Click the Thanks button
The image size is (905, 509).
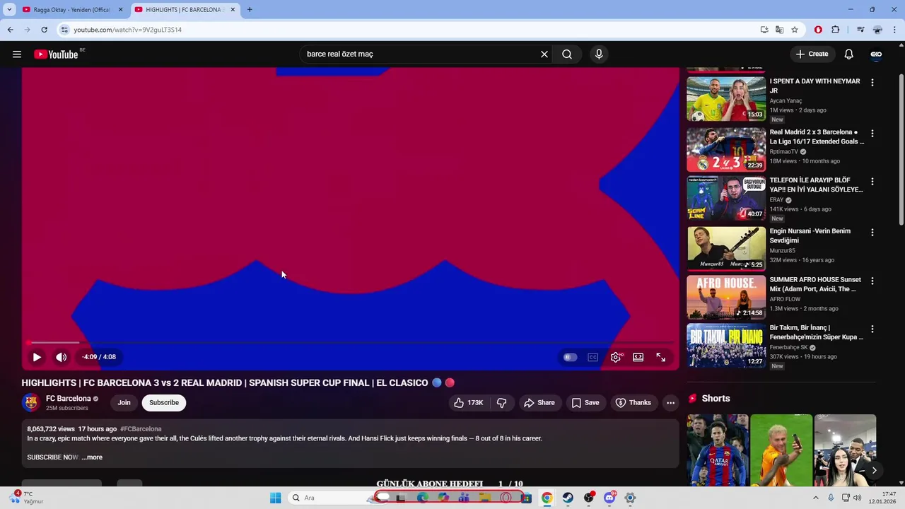click(633, 403)
